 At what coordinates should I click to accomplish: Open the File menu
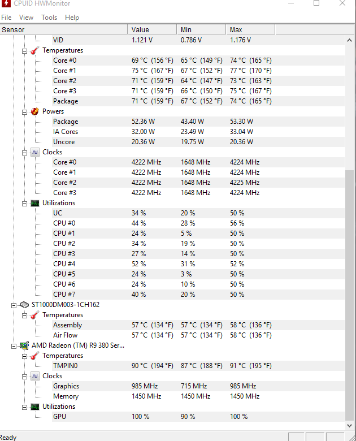6,18
